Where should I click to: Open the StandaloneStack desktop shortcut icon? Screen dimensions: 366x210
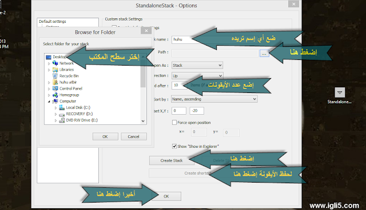[x=340, y=92]
